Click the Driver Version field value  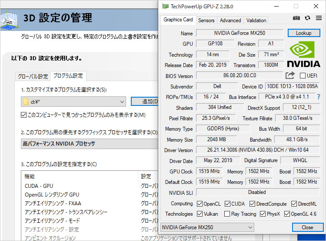click(258, 149)
